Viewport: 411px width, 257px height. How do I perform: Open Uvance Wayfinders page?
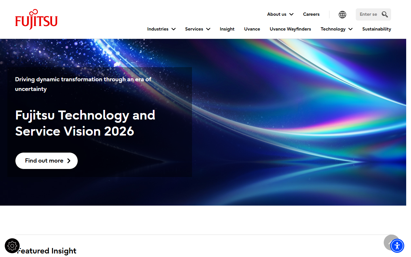290,29
